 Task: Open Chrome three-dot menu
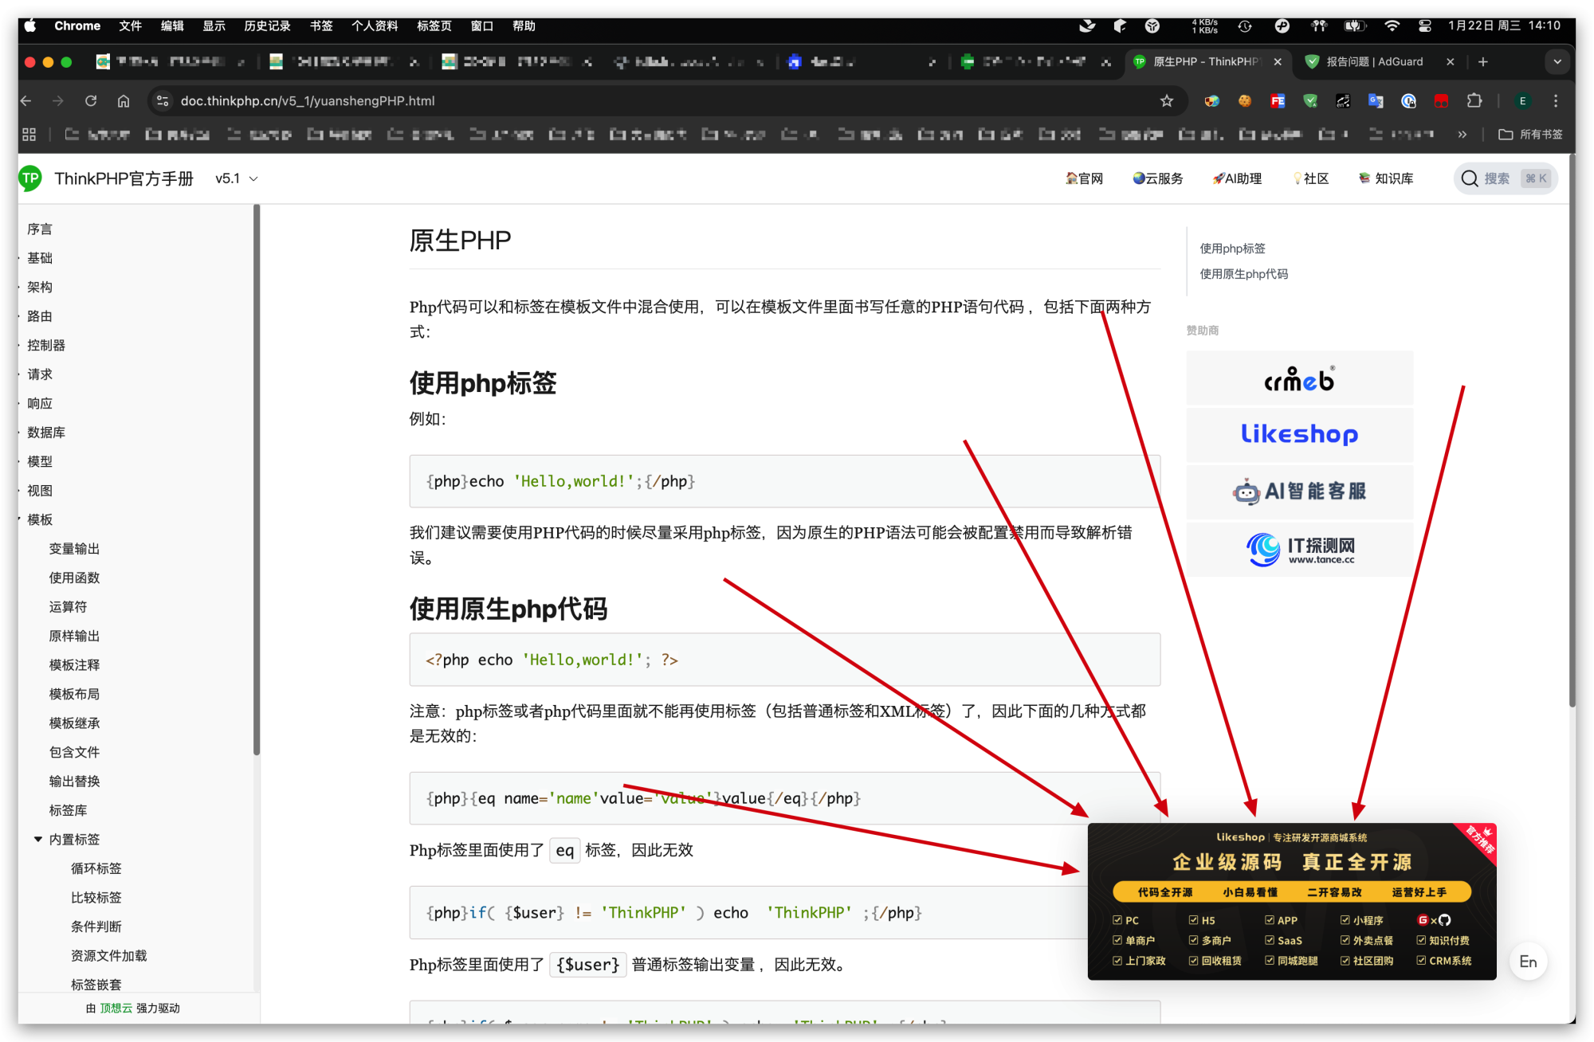click(x=1556, y=101)
